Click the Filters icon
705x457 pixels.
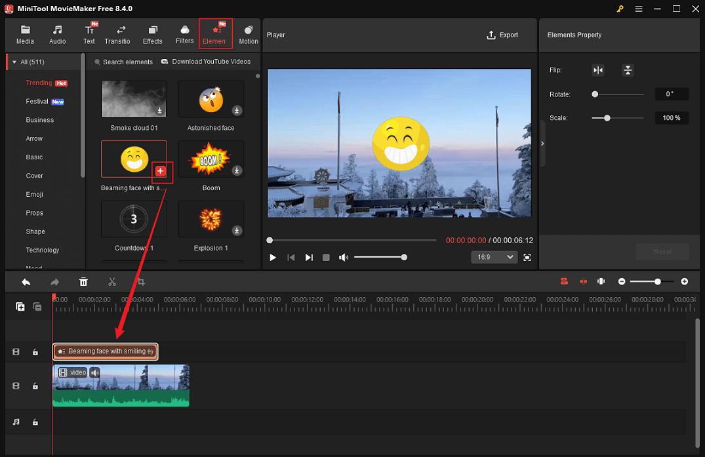click(x=184, y=34)
